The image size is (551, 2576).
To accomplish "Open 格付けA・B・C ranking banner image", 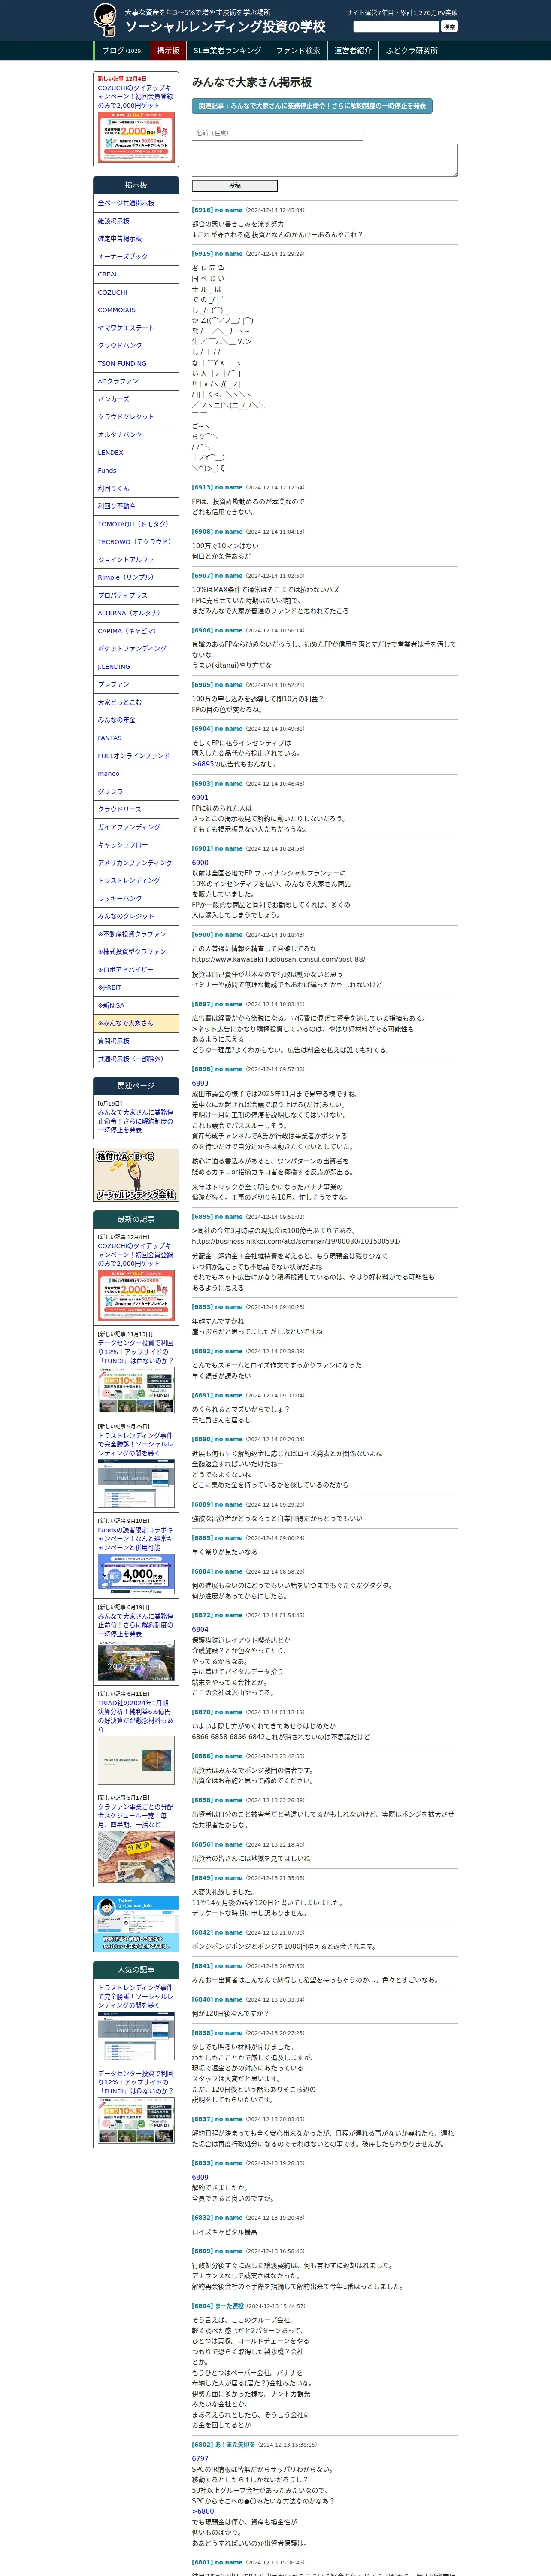I will click(136, 1176).
